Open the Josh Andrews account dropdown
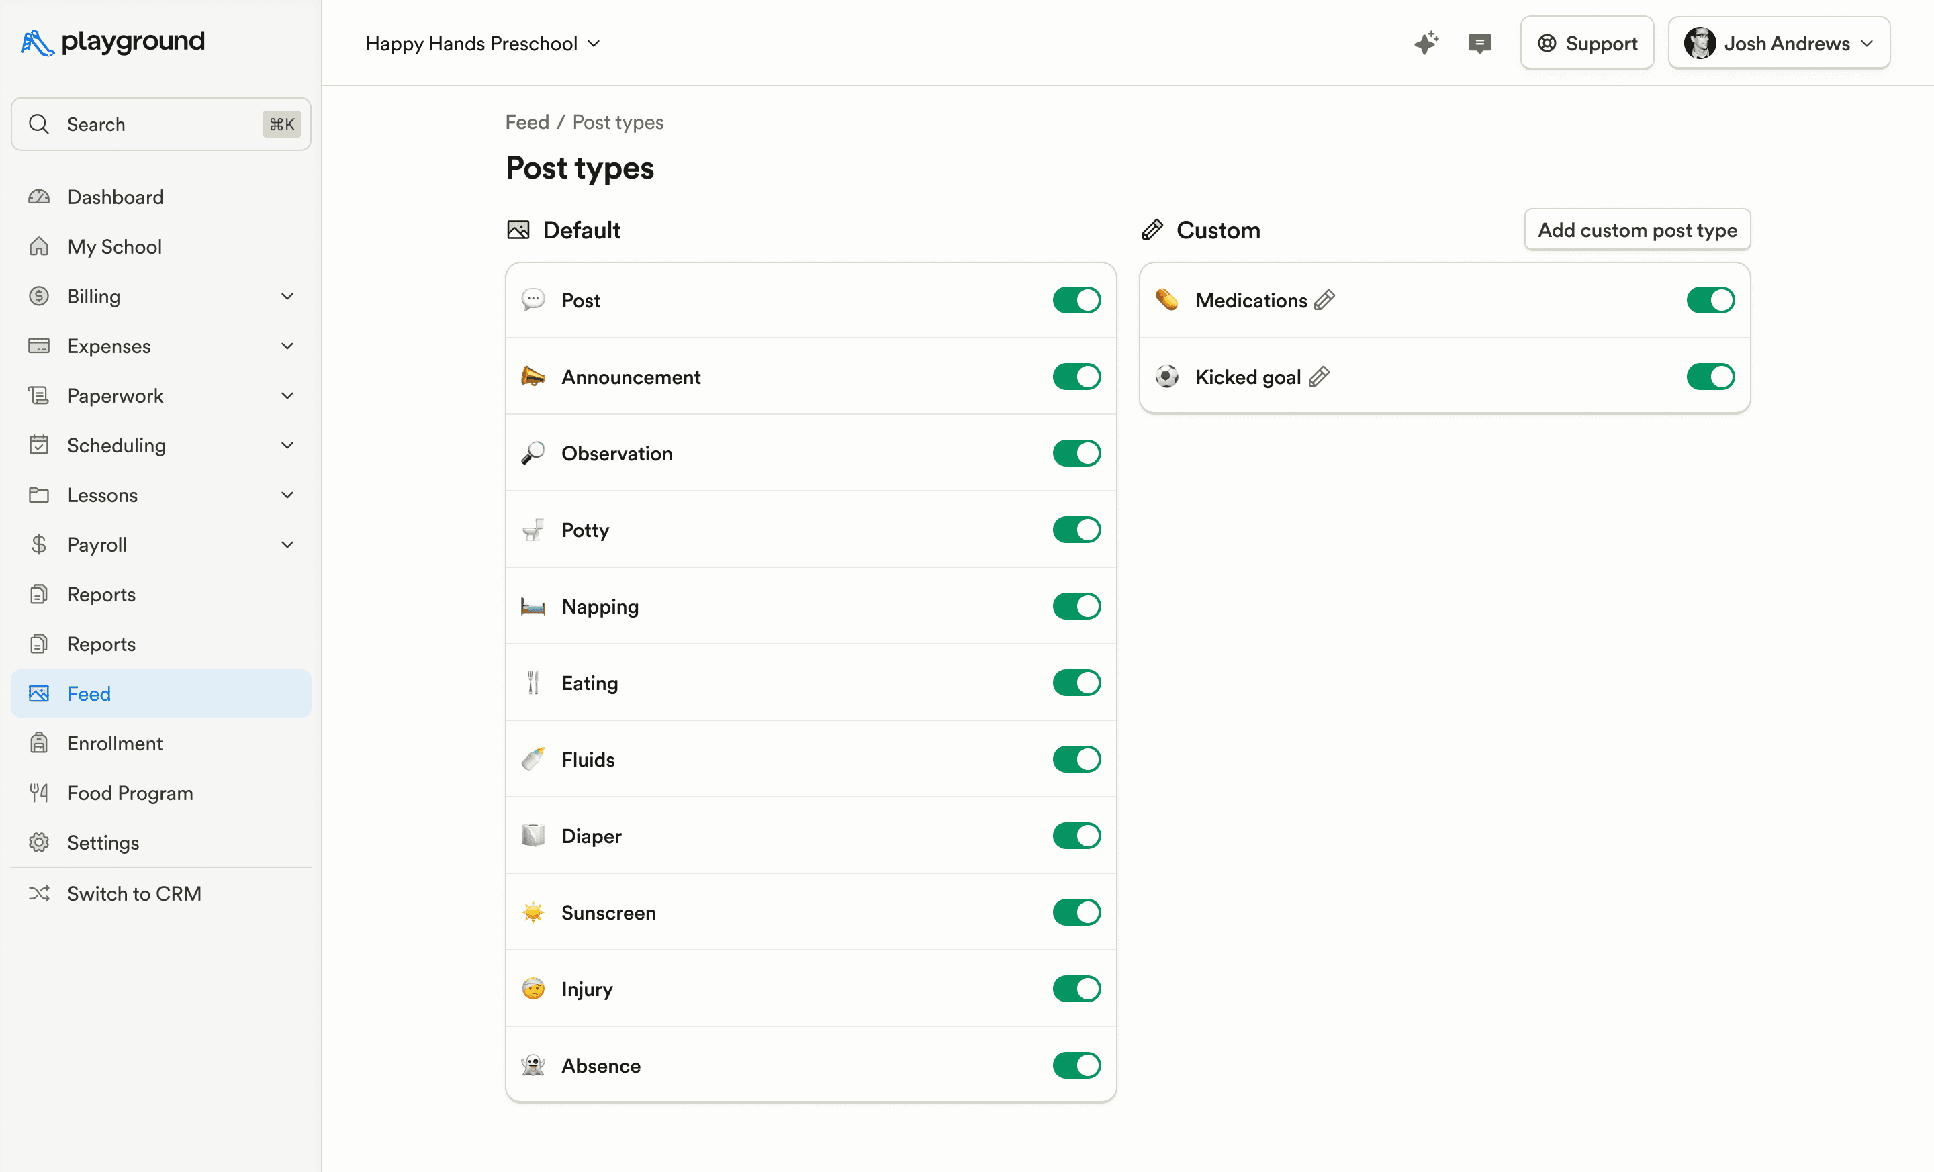 coord(1779,44)
